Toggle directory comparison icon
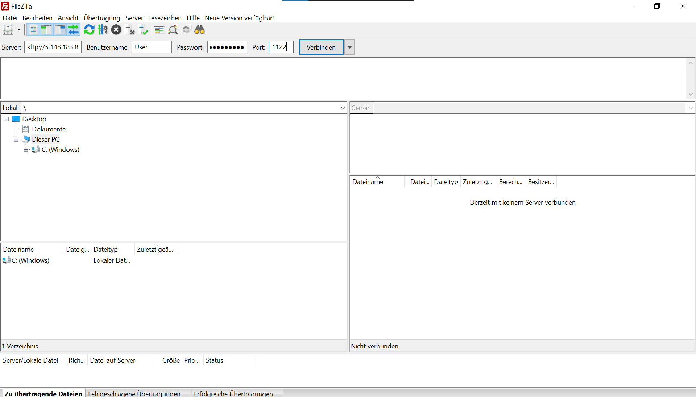Image resolution: width=696 pixels, height=397 pixels. click(x=173, y=30)
